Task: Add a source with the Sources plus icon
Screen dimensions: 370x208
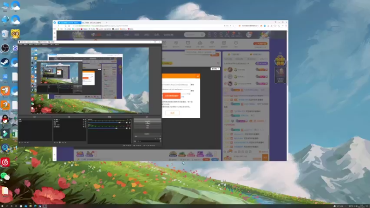Action: click(55, 142)
